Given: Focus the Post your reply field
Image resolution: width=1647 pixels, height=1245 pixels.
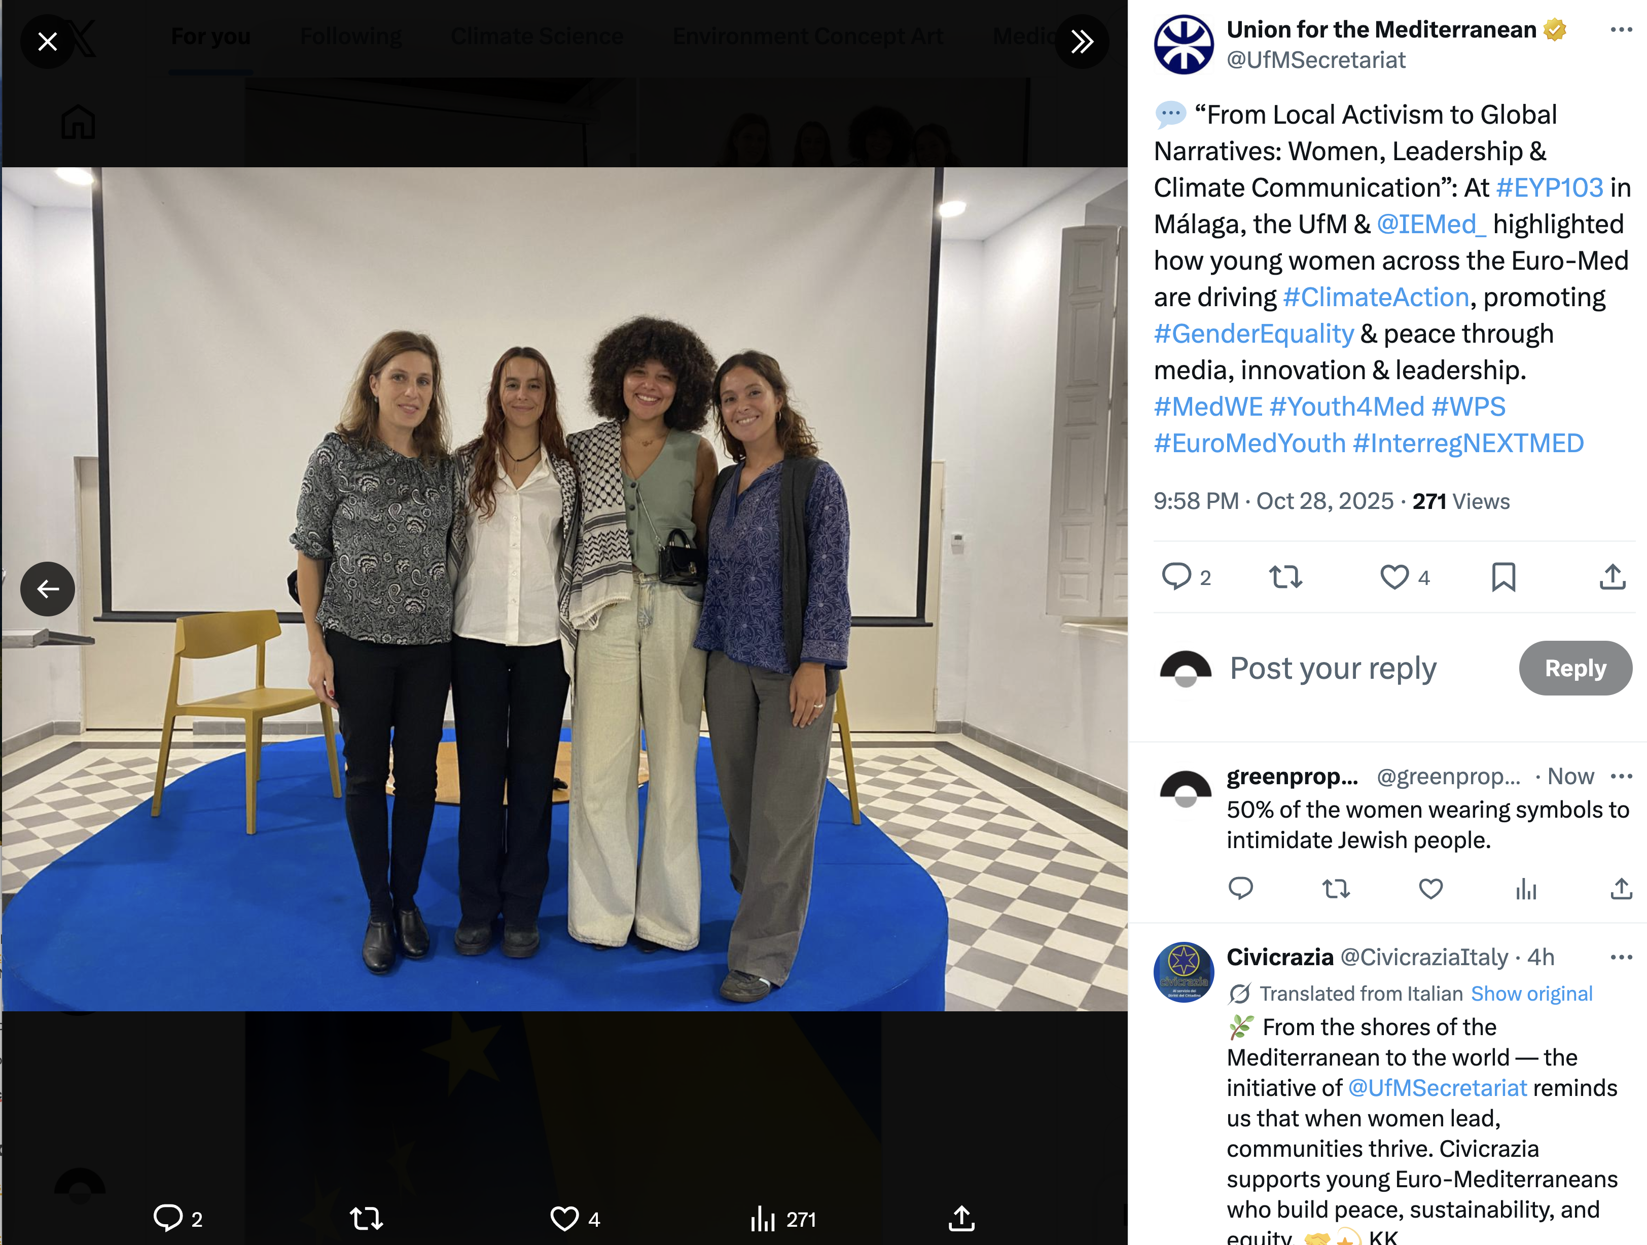Looking at the screenshot, I should pos(1333,668).
